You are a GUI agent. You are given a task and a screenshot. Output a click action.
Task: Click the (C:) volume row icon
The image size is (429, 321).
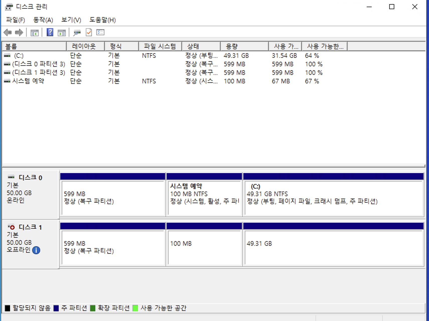pos(7,55)
